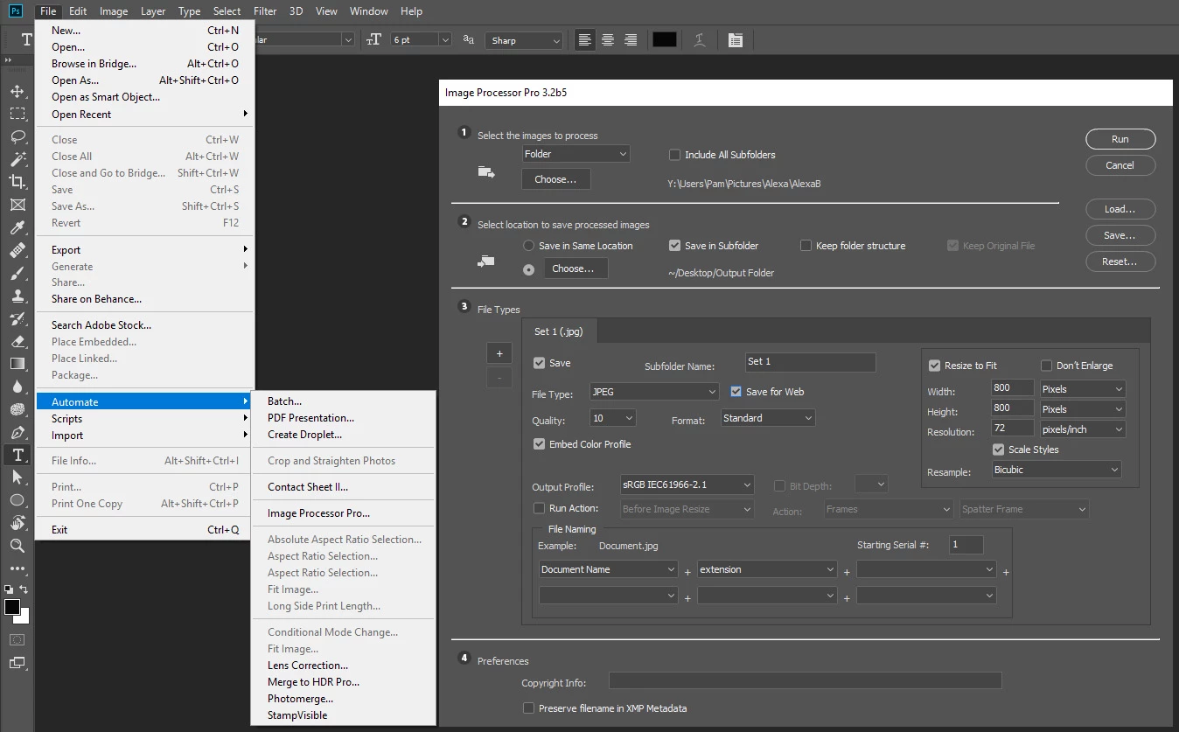Select the Path Selection tool
This screenshot has height=732, width=1179.
click(17, 478)
